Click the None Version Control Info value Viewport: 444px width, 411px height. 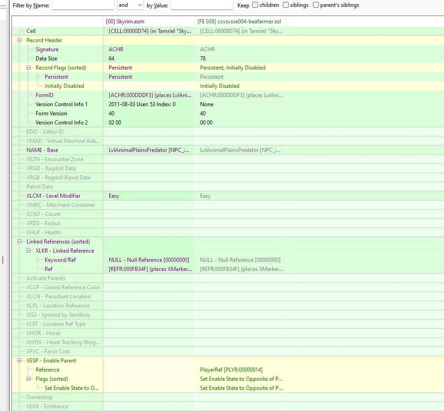click(x=207, y=104)
